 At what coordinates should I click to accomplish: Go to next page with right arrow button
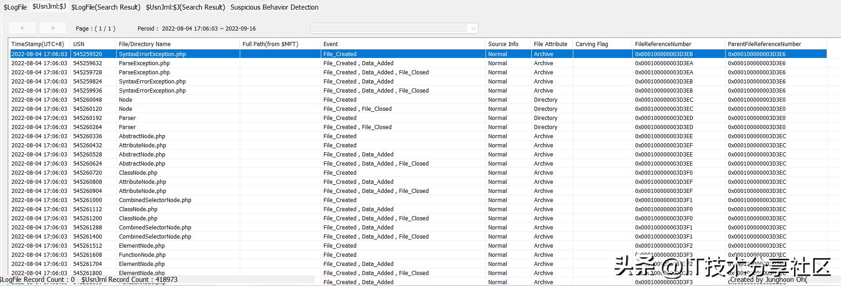coord(53,28)
